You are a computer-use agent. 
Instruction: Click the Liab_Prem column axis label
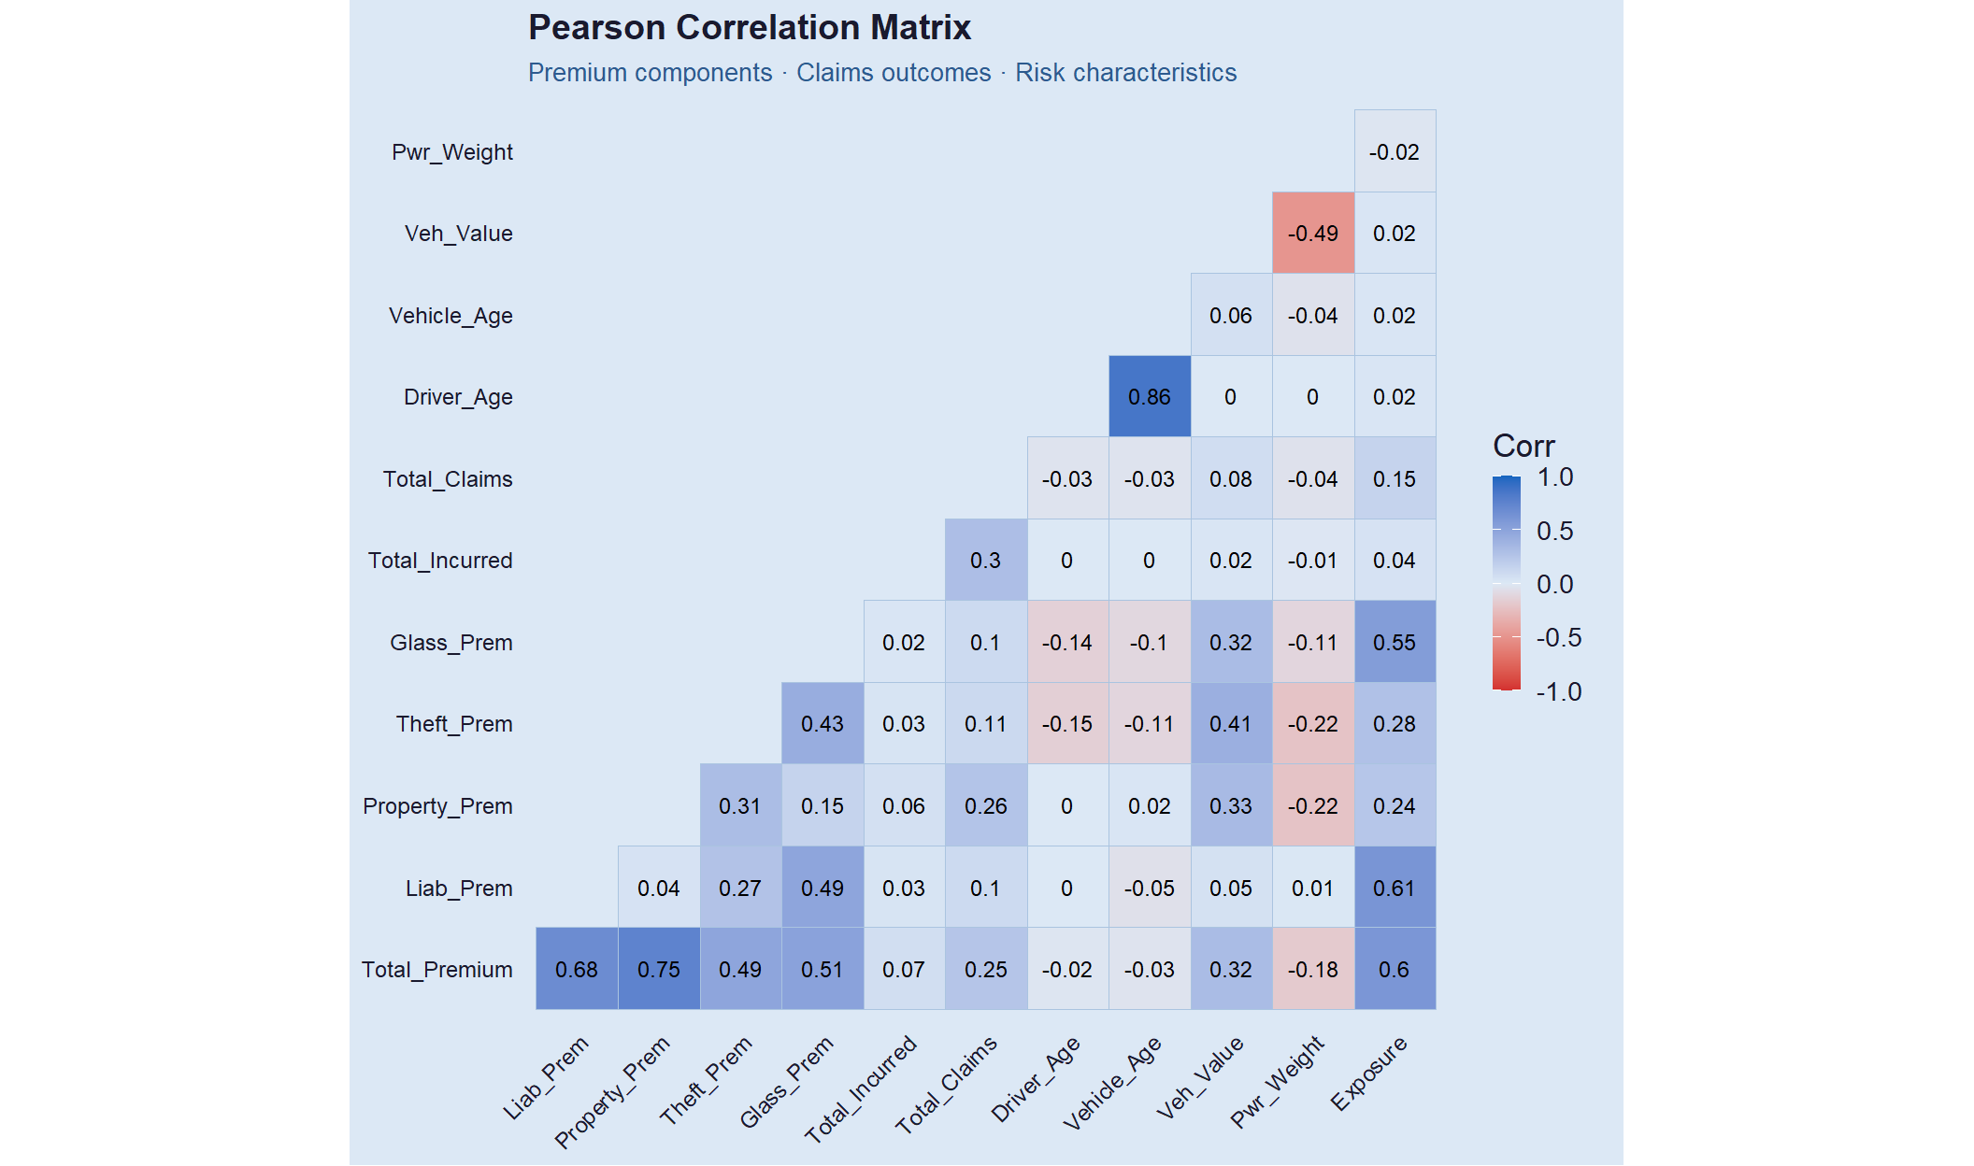(546, 1077)
